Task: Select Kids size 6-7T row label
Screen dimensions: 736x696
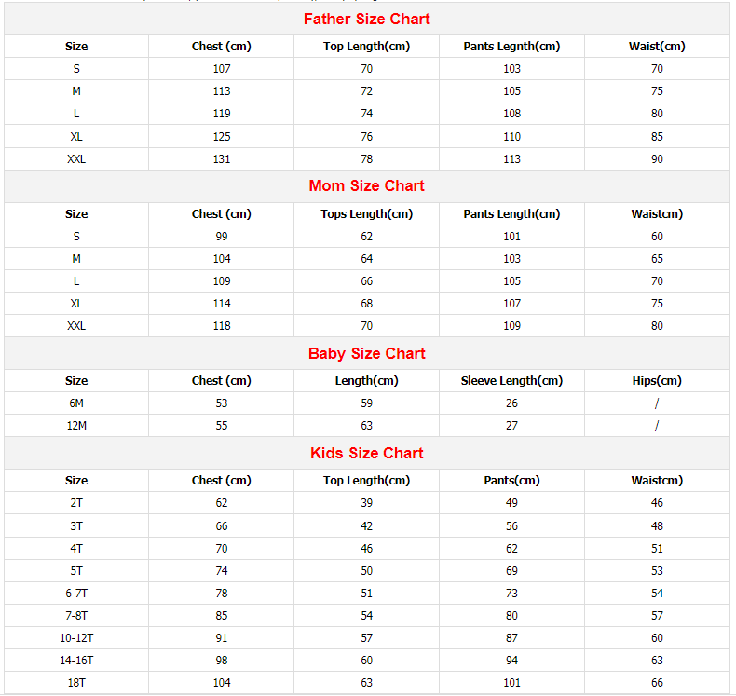Action: coord(76,593)
